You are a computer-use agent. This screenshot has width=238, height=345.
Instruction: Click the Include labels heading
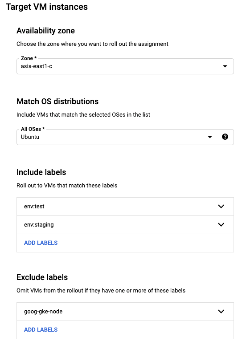click(x=41, y=172)
